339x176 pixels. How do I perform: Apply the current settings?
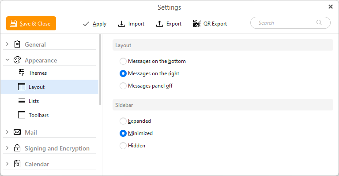[95, 24]
